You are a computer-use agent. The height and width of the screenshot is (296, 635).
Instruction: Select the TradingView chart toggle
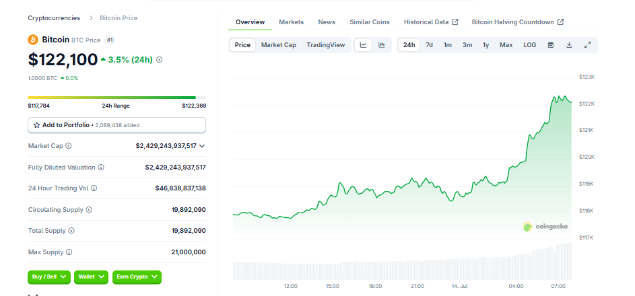coord(326,45)
